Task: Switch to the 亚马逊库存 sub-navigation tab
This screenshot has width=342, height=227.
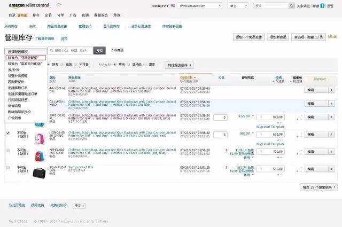Action: (111, 26)
